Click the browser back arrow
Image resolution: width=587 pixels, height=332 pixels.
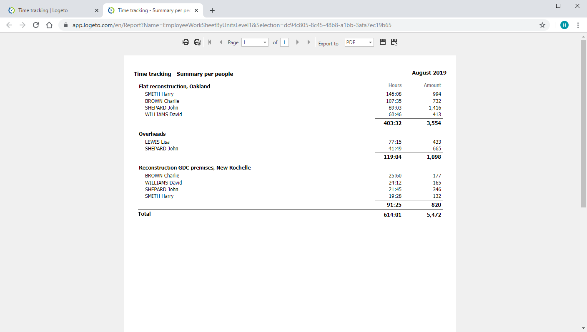tap(9, 25)
